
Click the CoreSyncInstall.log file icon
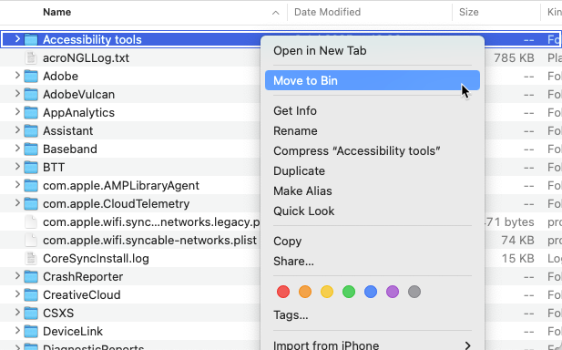[31, 259]
